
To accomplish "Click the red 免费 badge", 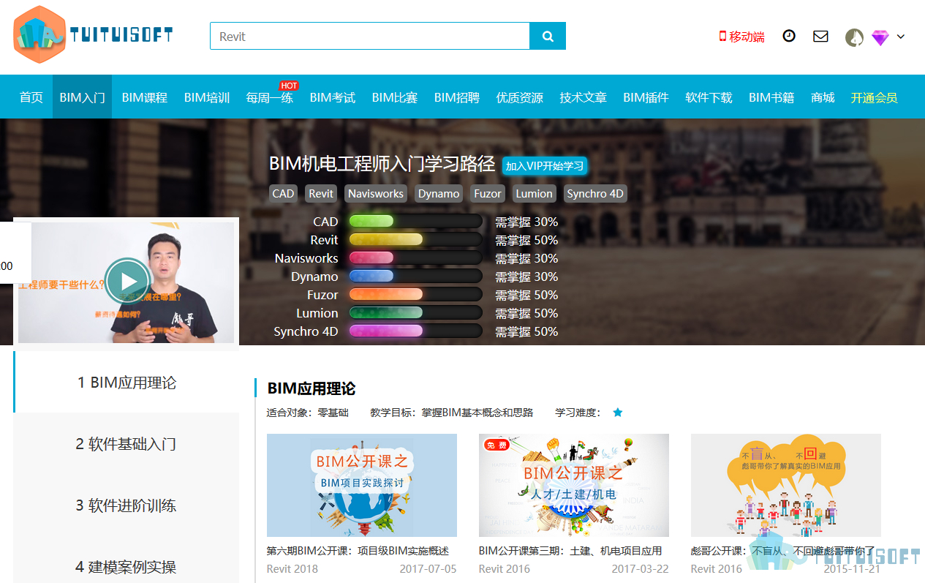I will point(497,445).
